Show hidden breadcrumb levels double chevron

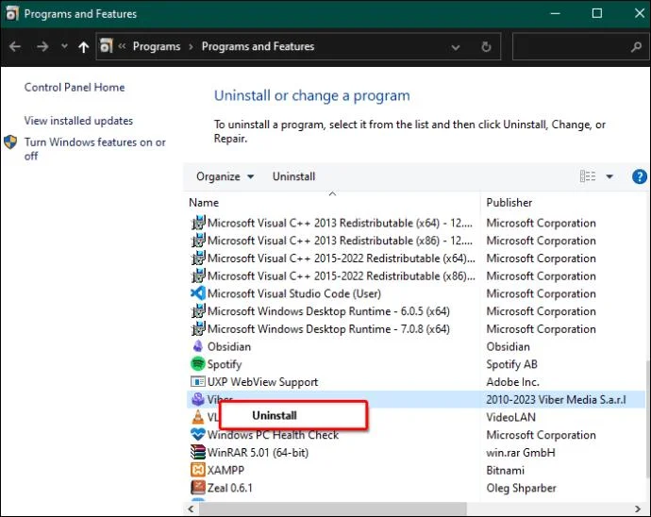[122, 46]
